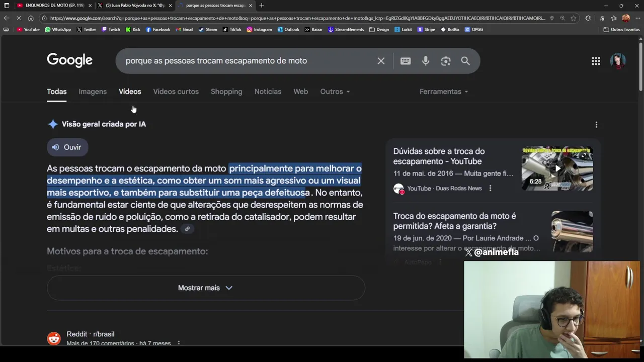
Task: Open the Outros favoritos folder
Action: pos(621,30)
